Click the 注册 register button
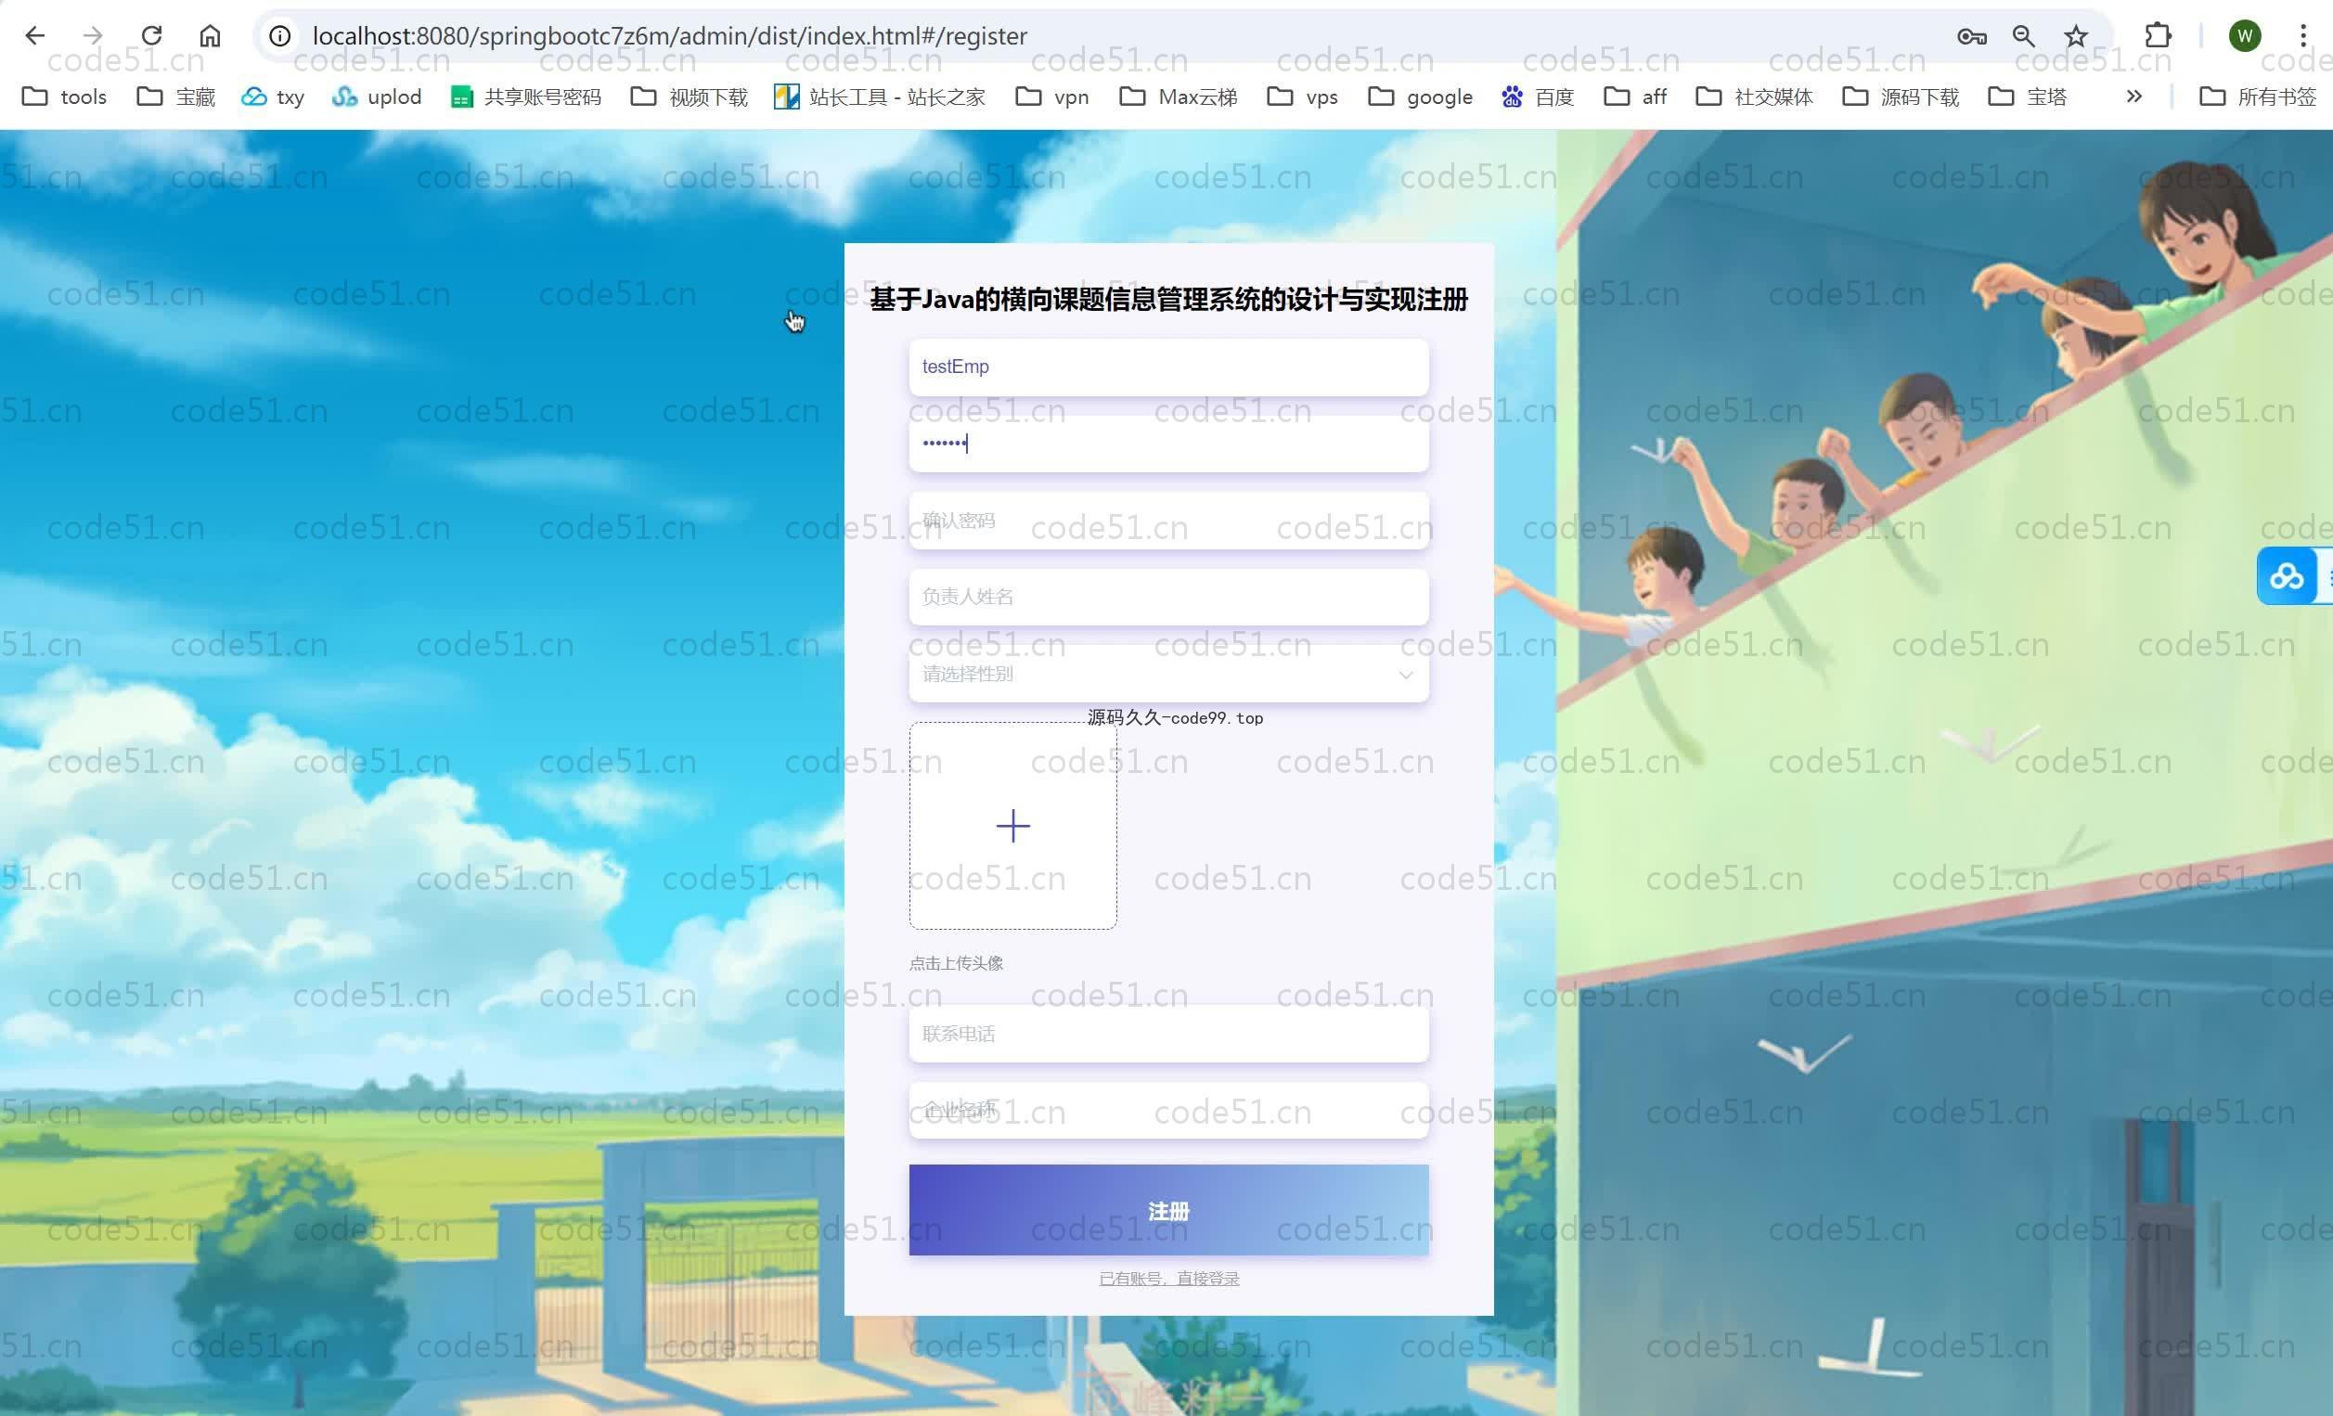The width and height of the screenshot is (2333, 1416). pyautogui.click(x=1168, y=1211)
